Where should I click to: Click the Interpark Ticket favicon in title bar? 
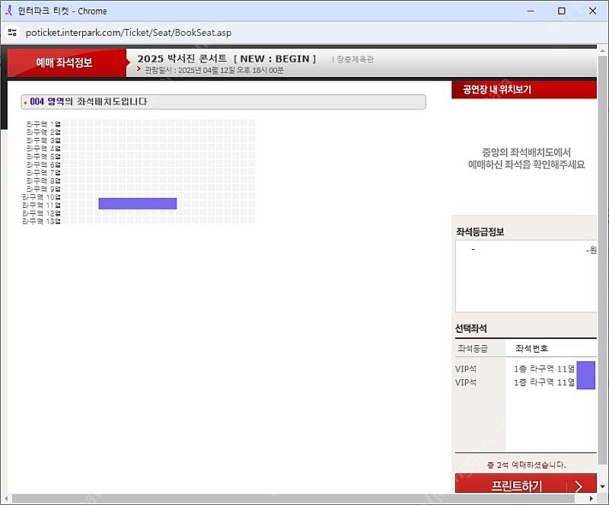(9, 11)
